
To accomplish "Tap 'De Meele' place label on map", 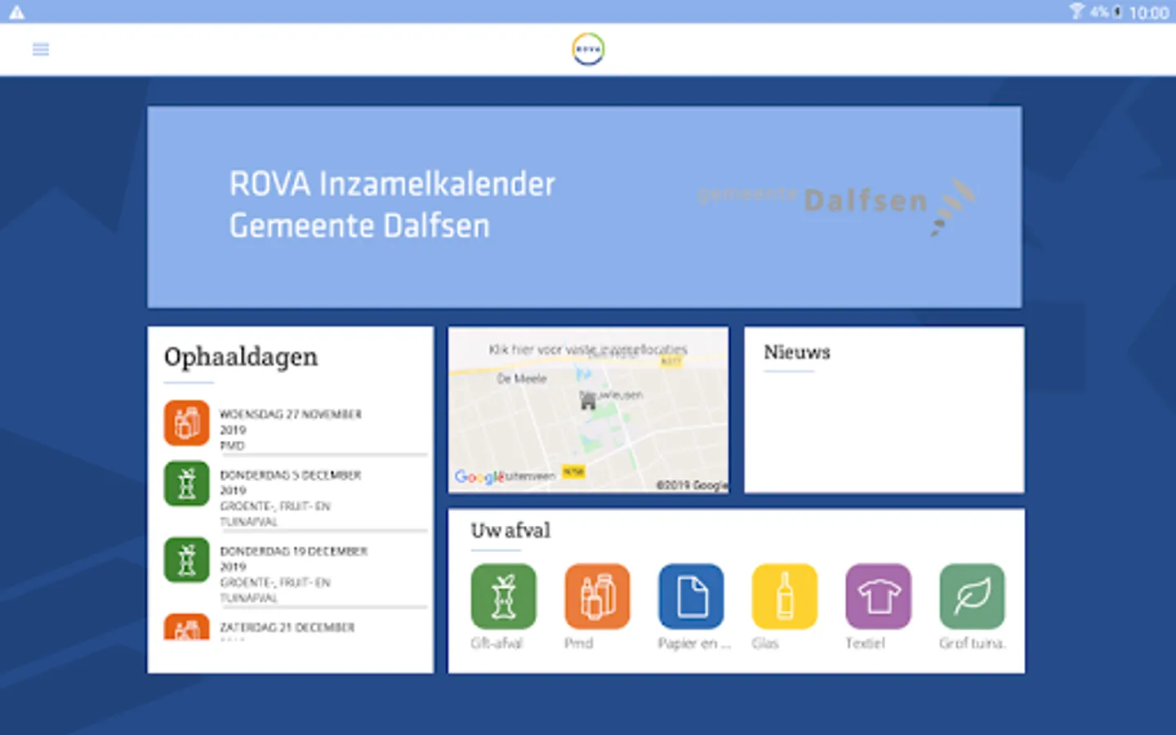I will click(522, 379).
